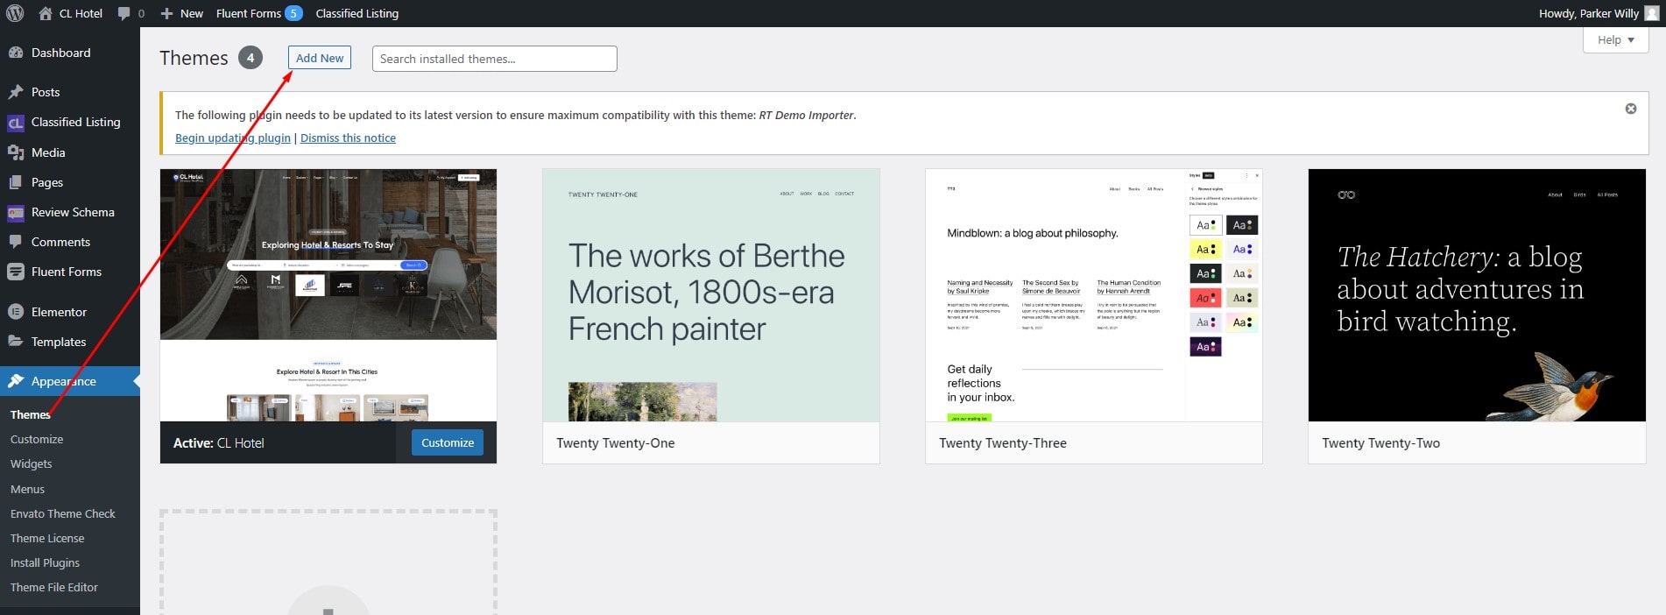Click the Comments speech bubble sidebar icon
1666x615 pixels.
point(16,242)
